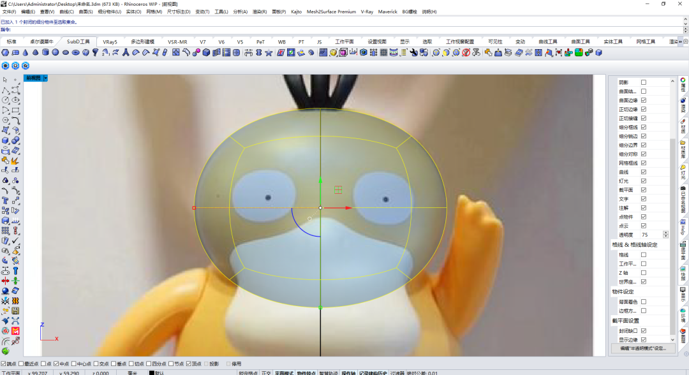Open the 前视图 viewport dropdown arrow
Viewport: 689px width, 375px height.
coord(45,78)
